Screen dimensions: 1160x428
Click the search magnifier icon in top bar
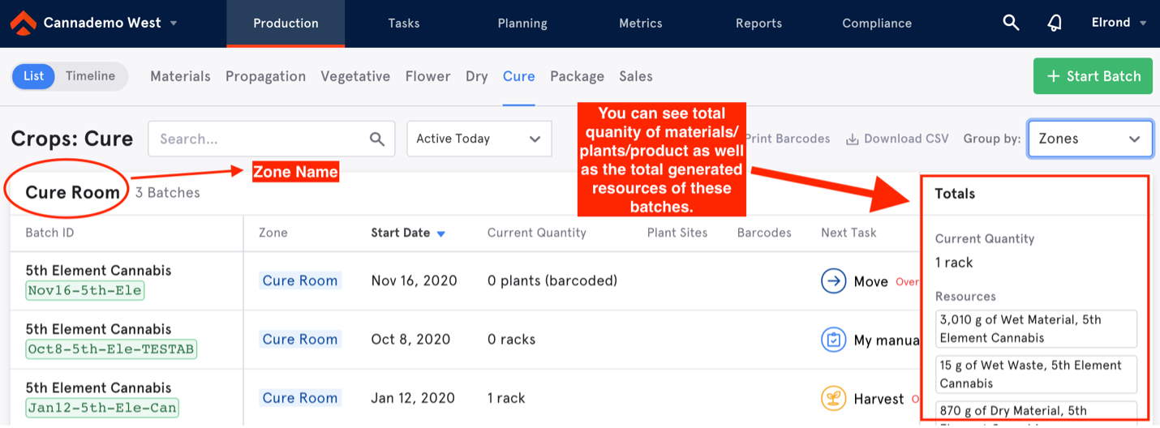pyautogui.click(x=1011, y=23)
